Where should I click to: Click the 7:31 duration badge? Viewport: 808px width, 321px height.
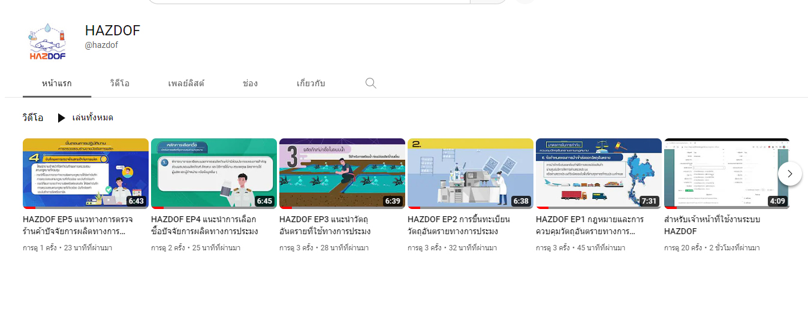tap(649, 201)
